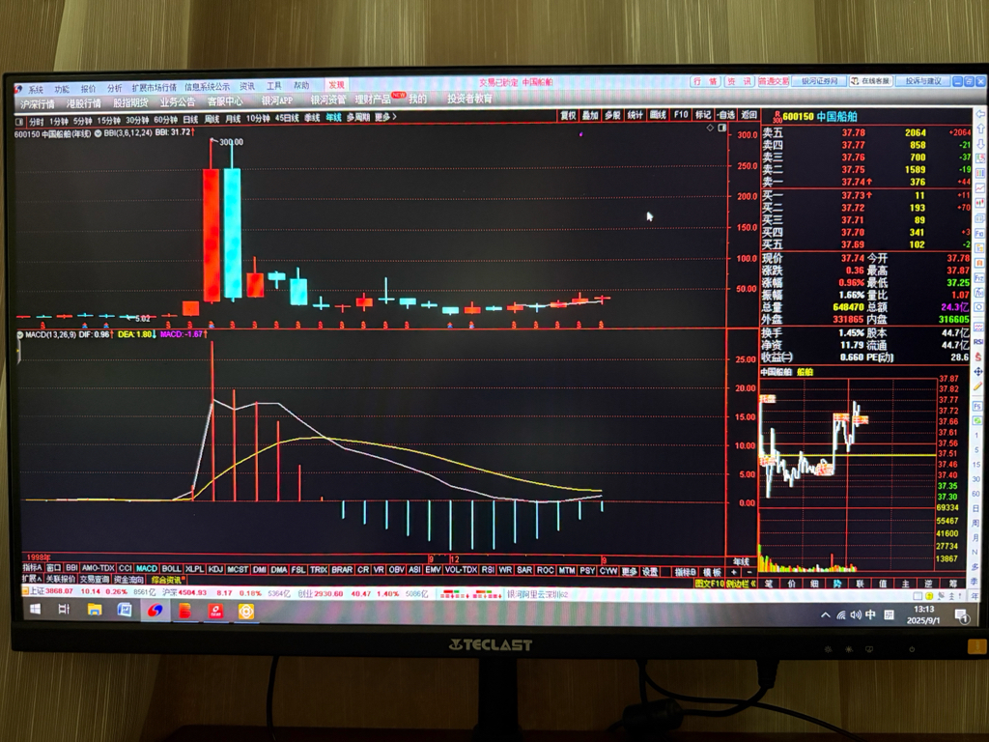989x742 pixels.
Task: Open the Task View taskbar icon
Action: click(64, 610)
